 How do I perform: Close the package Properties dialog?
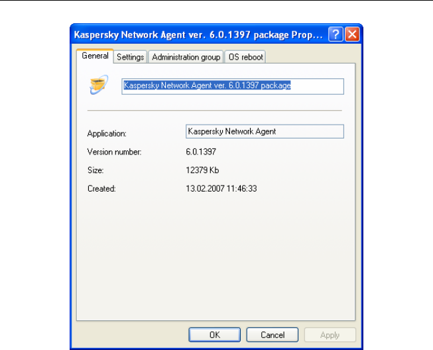click(x=352, y=34)
